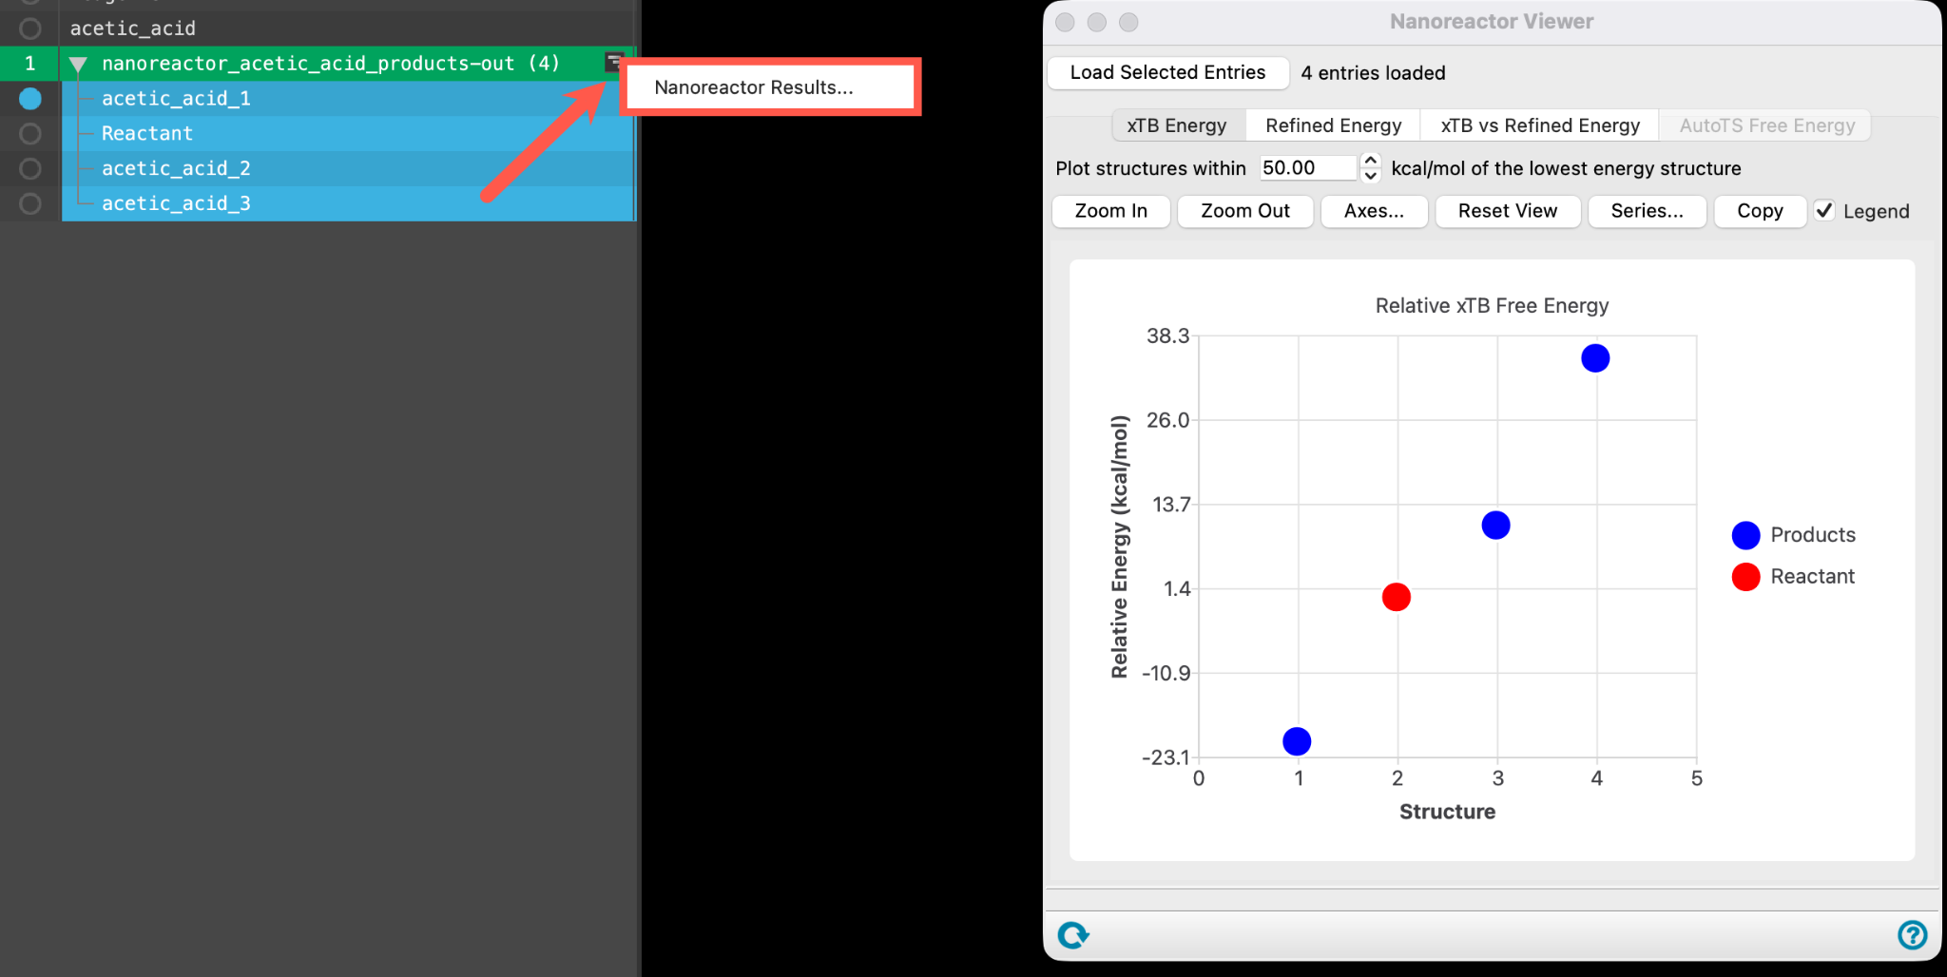Choose Nanoreactor Results... menu entry
The image size is (1947, 977).
click(769, 87)
